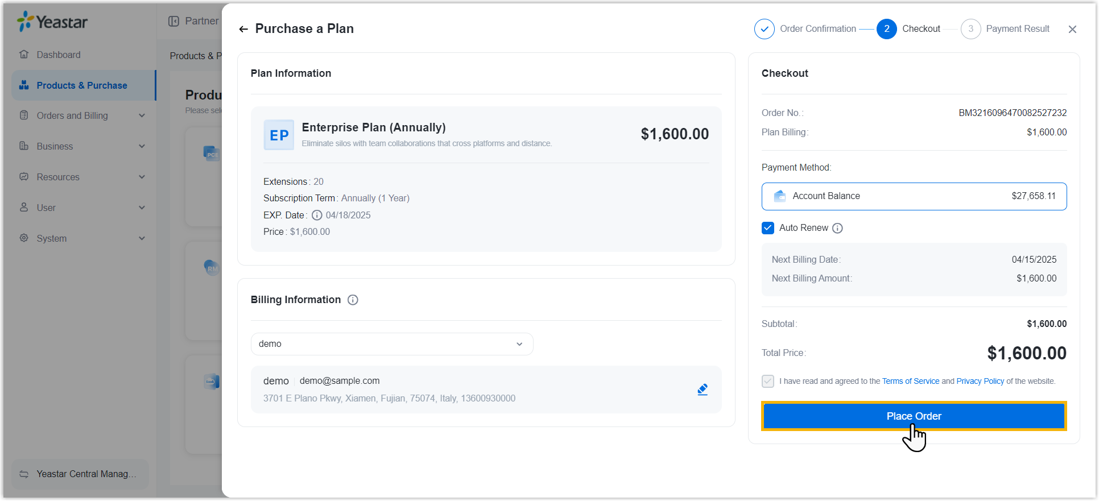Close the Purchase a Plan dialog
The image size is (1099, 501).
click(1072, 29)
